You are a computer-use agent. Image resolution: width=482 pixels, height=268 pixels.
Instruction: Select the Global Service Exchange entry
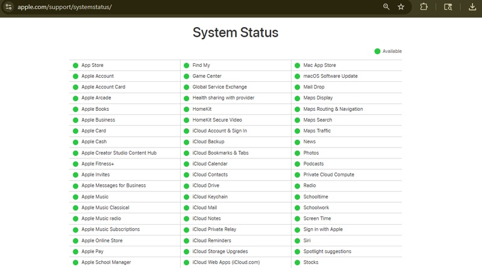click(x=219, y=87)
